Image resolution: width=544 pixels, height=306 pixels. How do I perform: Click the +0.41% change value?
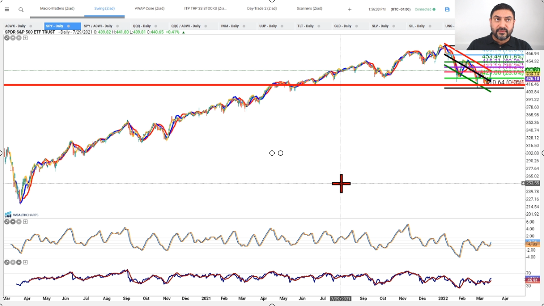173,32
